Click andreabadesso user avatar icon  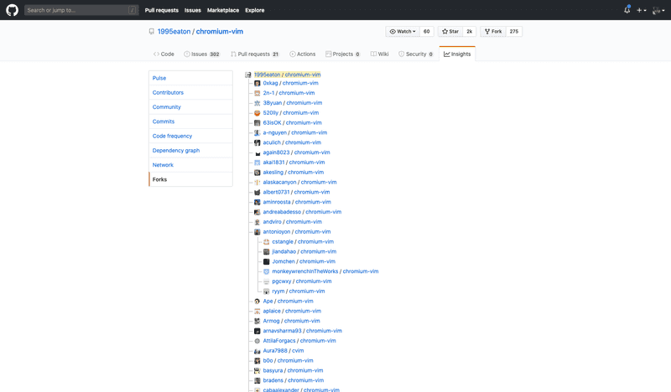(x=257, y=212)
